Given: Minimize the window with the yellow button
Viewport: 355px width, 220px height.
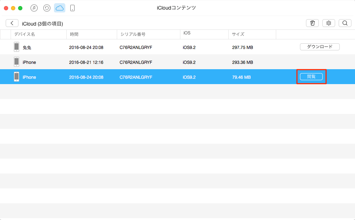Looking at the screenshot, I should point(13,8).
